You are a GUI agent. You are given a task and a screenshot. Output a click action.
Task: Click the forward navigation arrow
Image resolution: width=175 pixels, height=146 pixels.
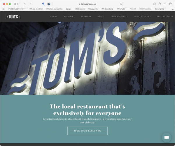(30, 4)
